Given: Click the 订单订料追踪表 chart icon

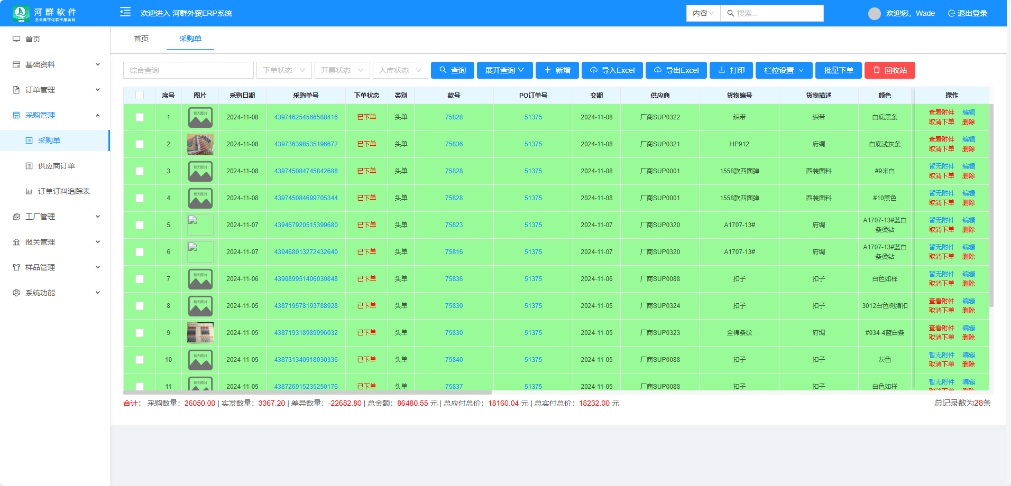Looking at the screenshot, I should [x=29, y=191].
